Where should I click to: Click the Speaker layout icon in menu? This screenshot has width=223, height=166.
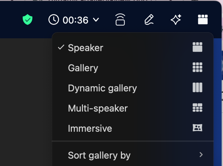(x=197, y=47)
